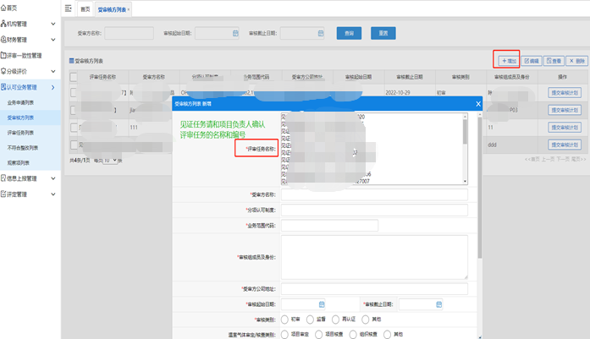Click the 审核组成员及身份 text area
The width and height of the screenshot is (590, 339).
coord(374,257)
